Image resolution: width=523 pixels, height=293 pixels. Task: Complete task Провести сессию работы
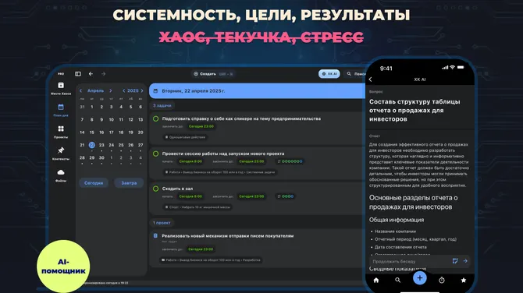[x=156, y=154]
